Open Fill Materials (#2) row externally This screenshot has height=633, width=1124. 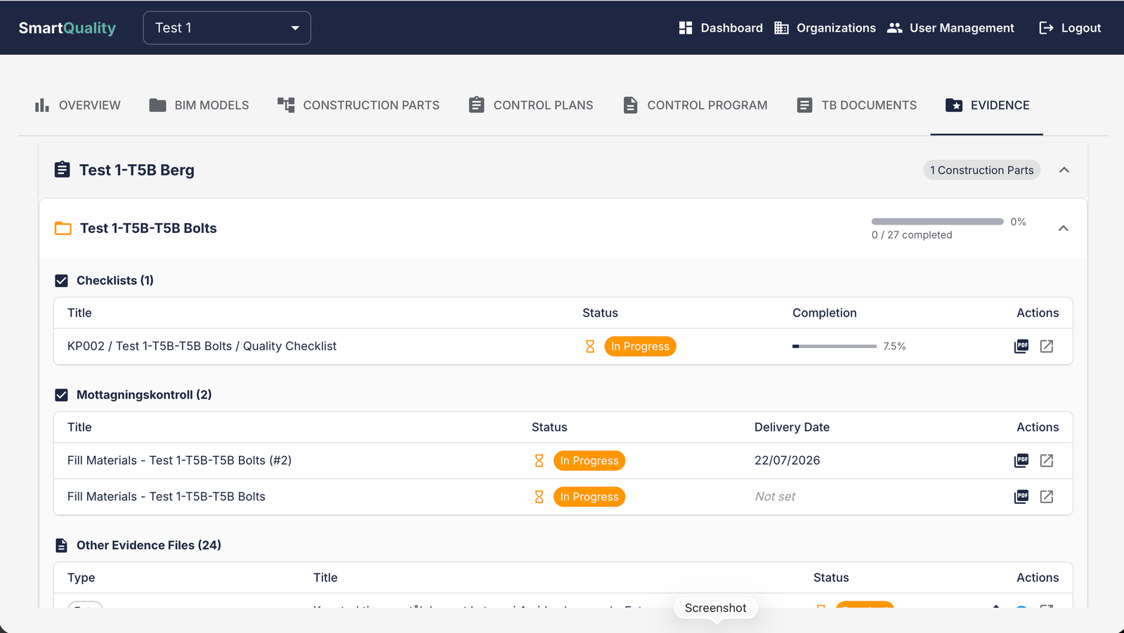tap(1047, 460)
